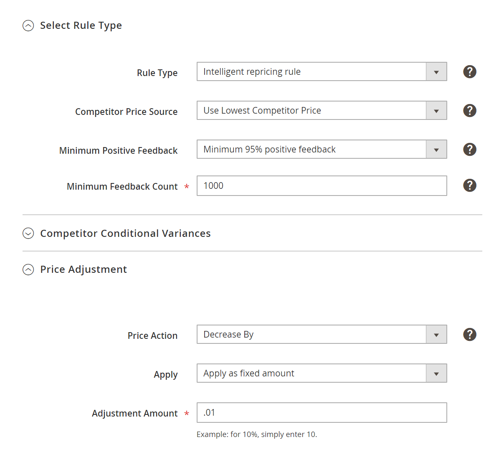The width and height of the screenshot is (499, 465).
Task: Click the Minimum Feedback Count field
Action: [322, 185]
